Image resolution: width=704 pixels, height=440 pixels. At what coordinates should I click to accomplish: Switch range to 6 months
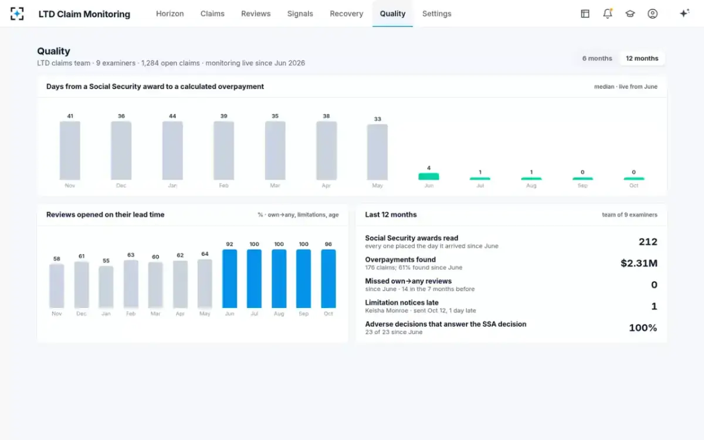597,58
